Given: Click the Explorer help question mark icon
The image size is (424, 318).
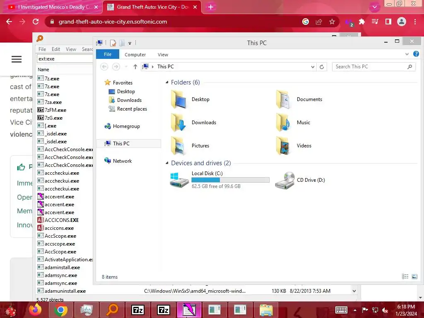Looking at the screenshot, I should [x=416, y=54].
